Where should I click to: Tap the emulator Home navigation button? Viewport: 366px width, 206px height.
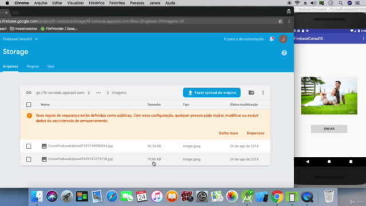[329, 161]
